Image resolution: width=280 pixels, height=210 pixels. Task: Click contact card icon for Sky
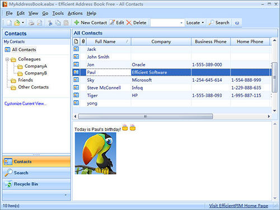pos(76,80)
